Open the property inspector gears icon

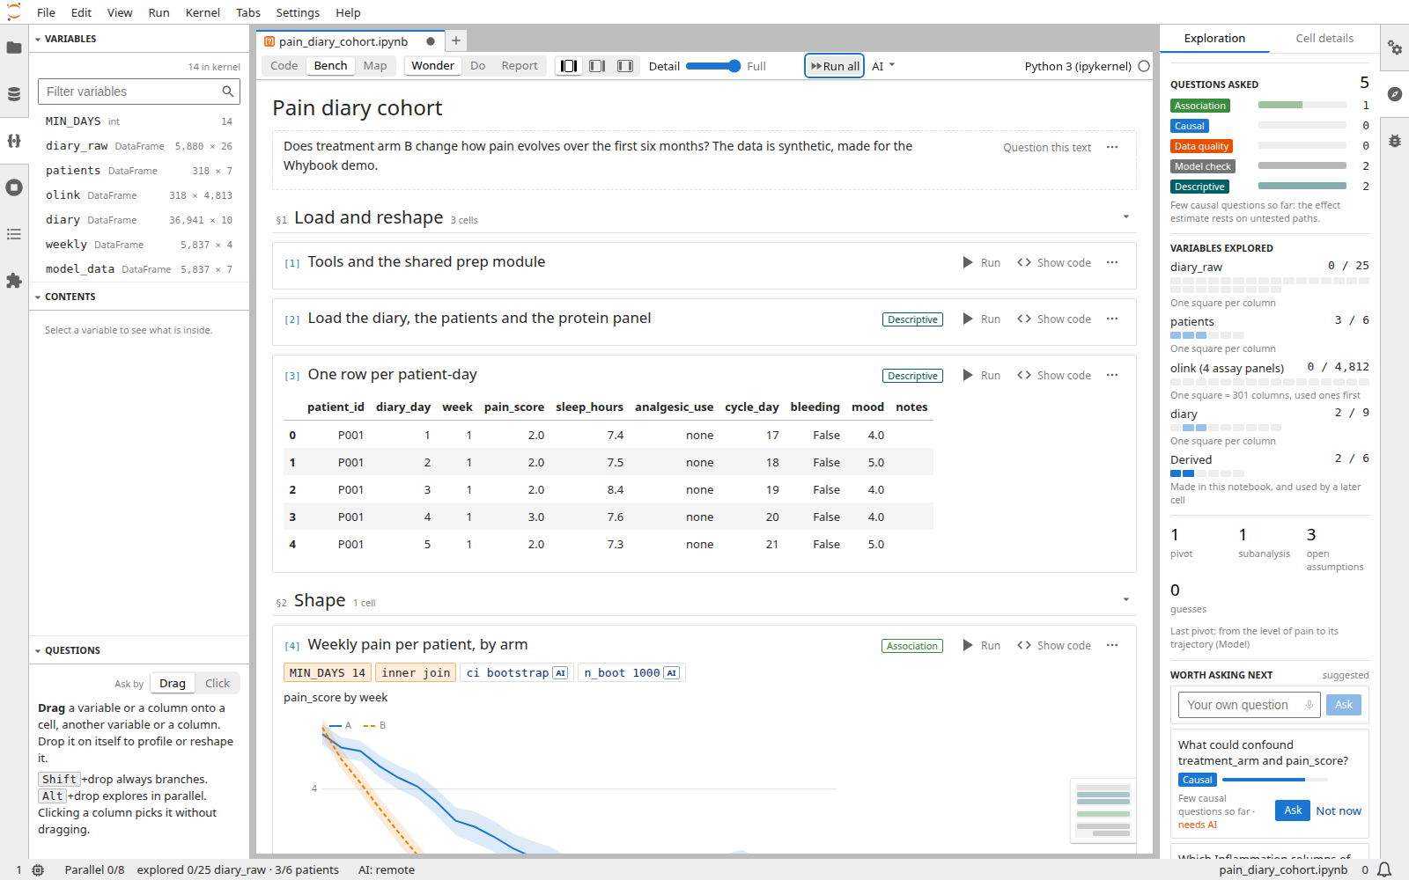[x=1395, y=48]
